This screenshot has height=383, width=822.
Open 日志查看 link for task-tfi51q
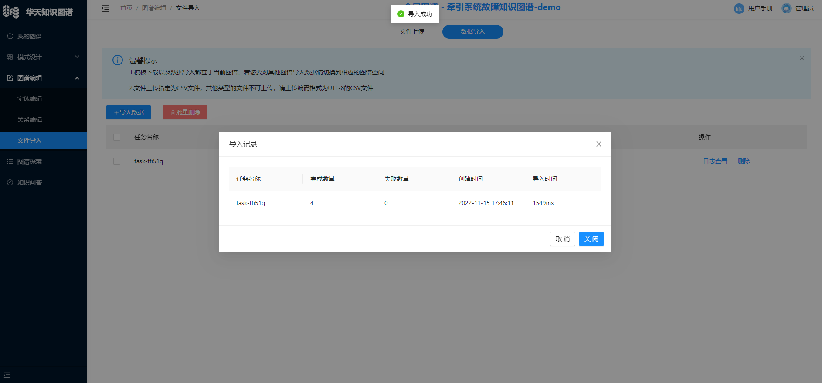pos(715,161)
